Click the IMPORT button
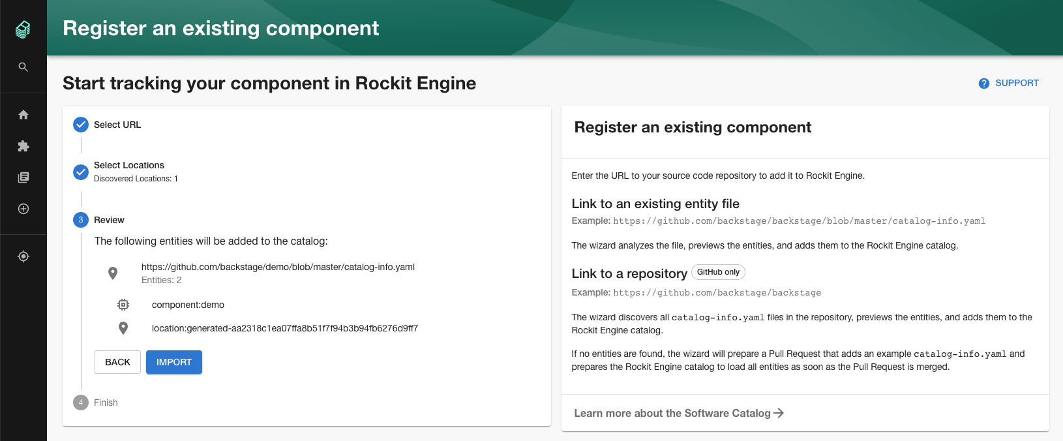Screen dimensions: 1063x441 [174, 362]
